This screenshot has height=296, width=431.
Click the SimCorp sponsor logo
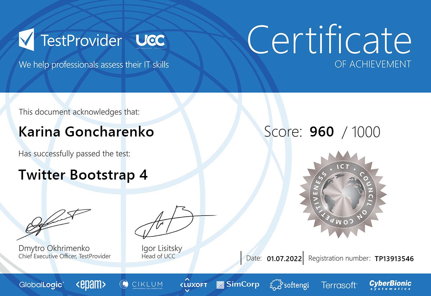238,285
